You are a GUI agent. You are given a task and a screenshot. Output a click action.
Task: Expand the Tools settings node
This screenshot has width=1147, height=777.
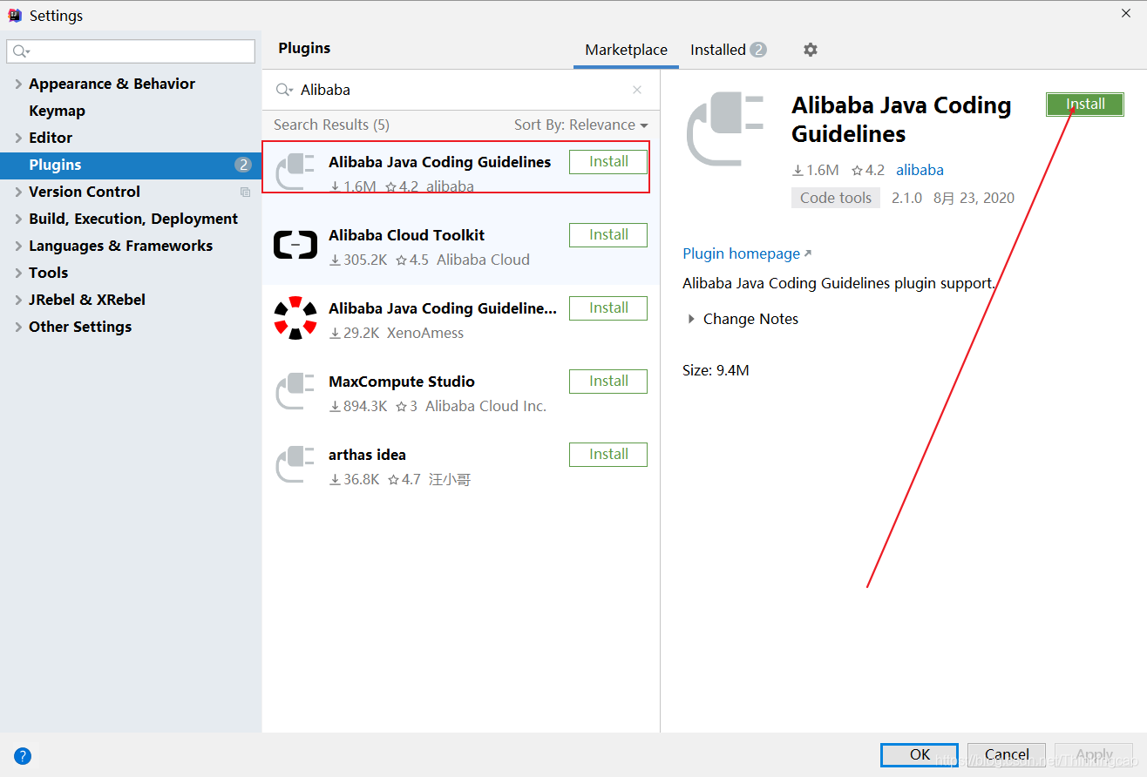18,273
